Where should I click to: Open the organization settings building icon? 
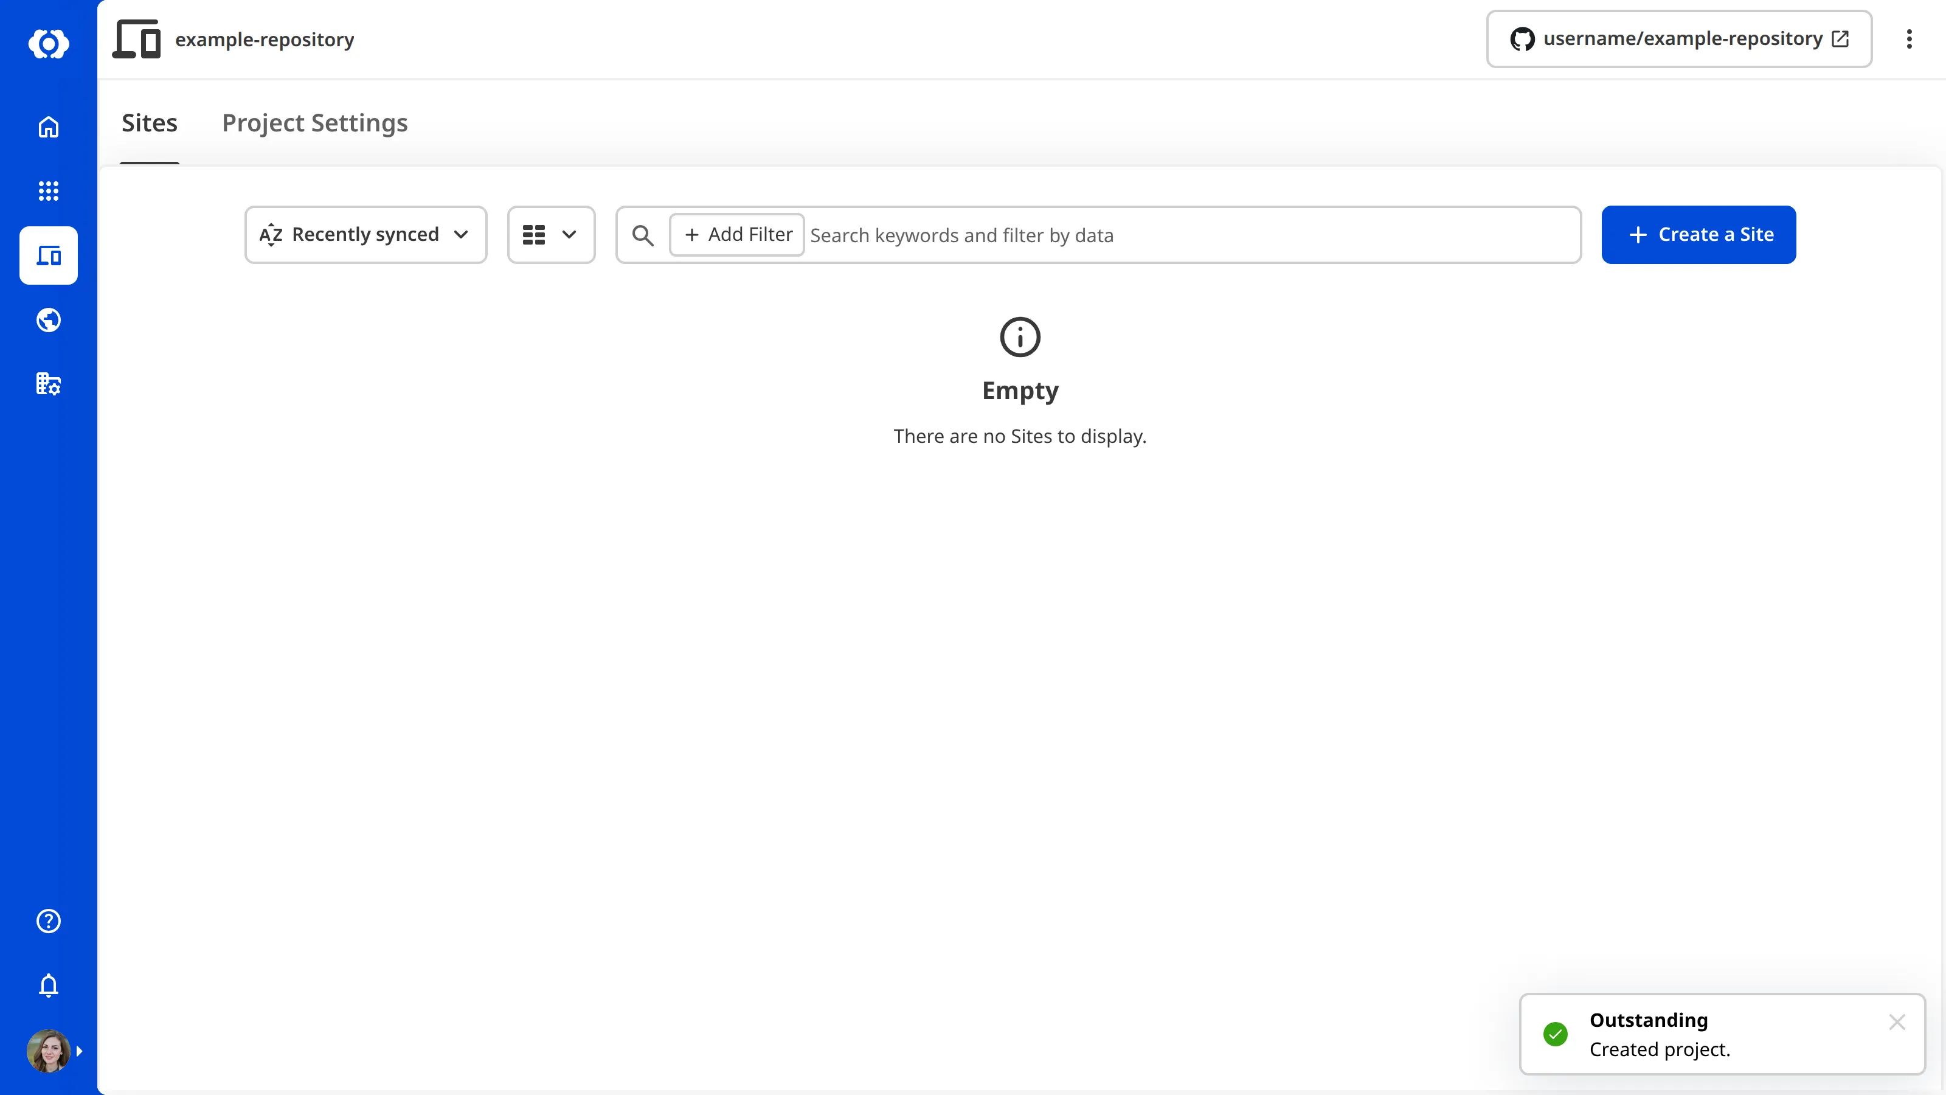[49, 384]
